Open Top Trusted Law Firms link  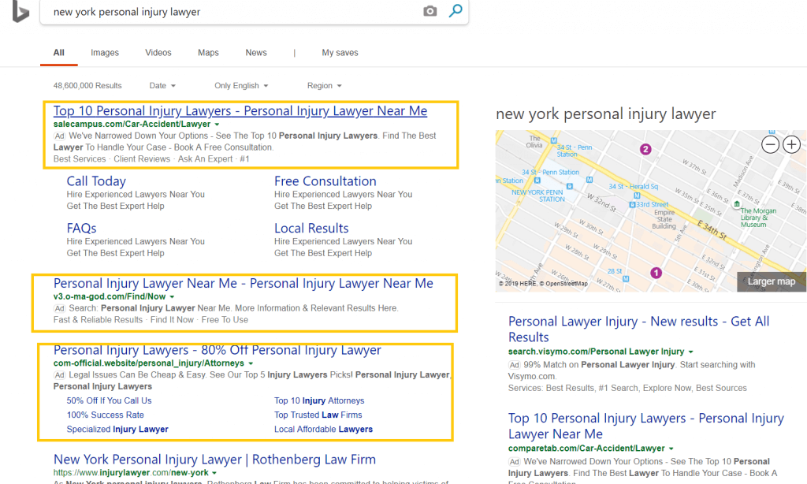(318, 415)
